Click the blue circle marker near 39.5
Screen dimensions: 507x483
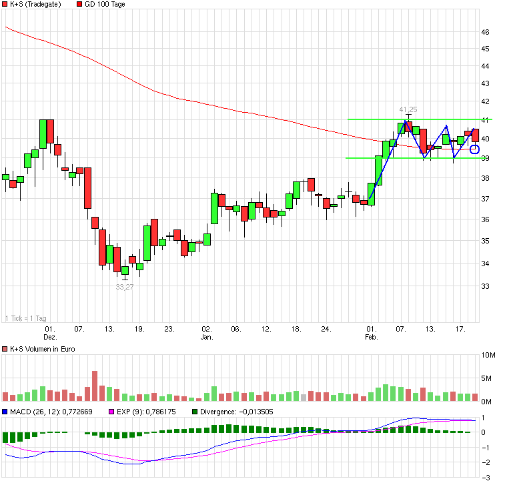pyautogui.click(x=474, y=149)
